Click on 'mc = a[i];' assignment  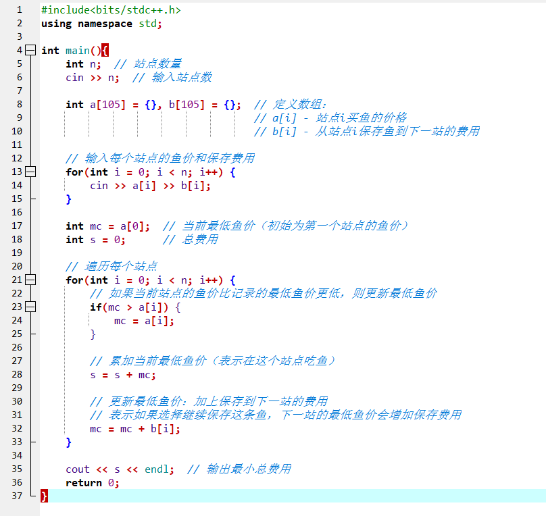(144, 321)
